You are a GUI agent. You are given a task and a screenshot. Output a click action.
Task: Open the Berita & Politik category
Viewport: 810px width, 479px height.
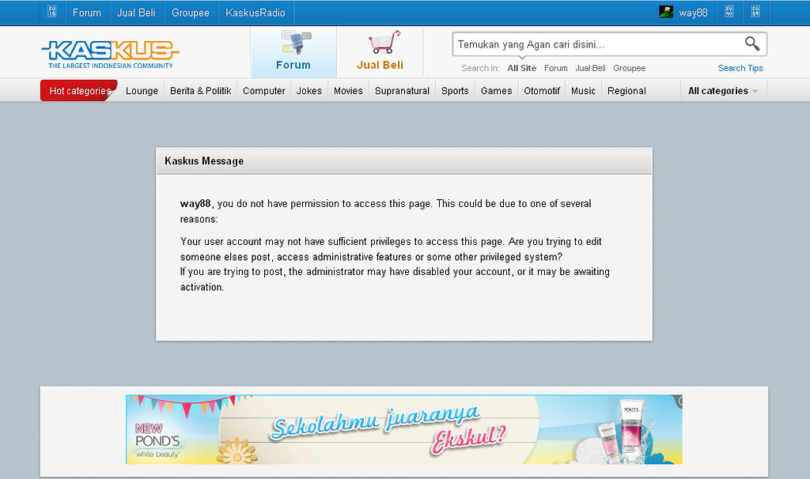(x=200, y=91)
